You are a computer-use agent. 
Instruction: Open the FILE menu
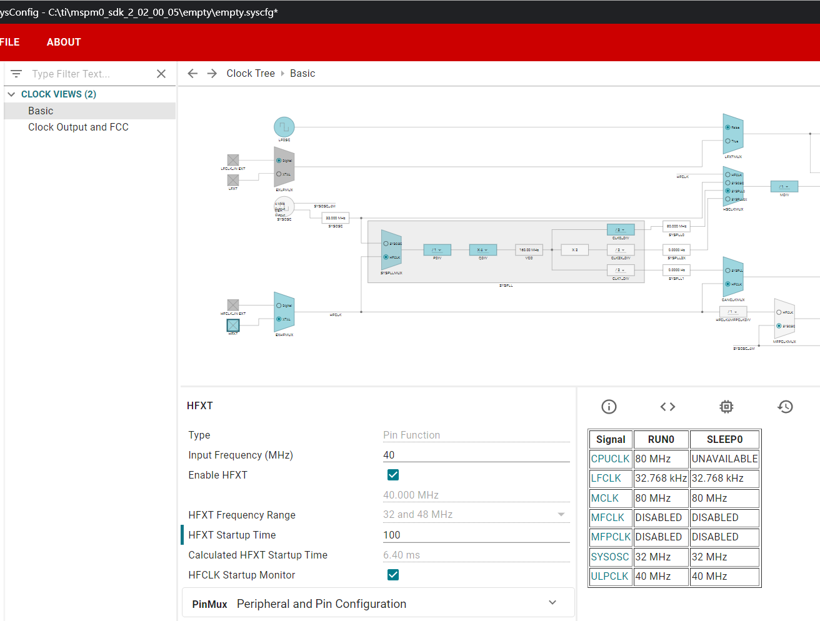tap(9, 42)
